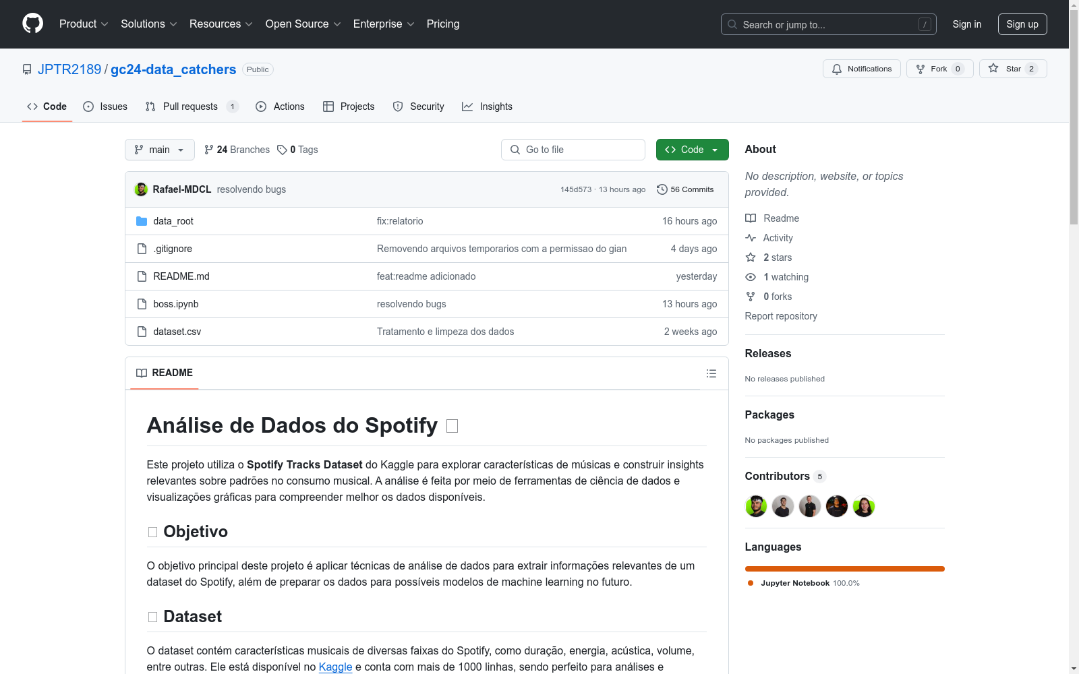Click the commit history clock icon
1079x674 pixels.
[x=662, y=189]
